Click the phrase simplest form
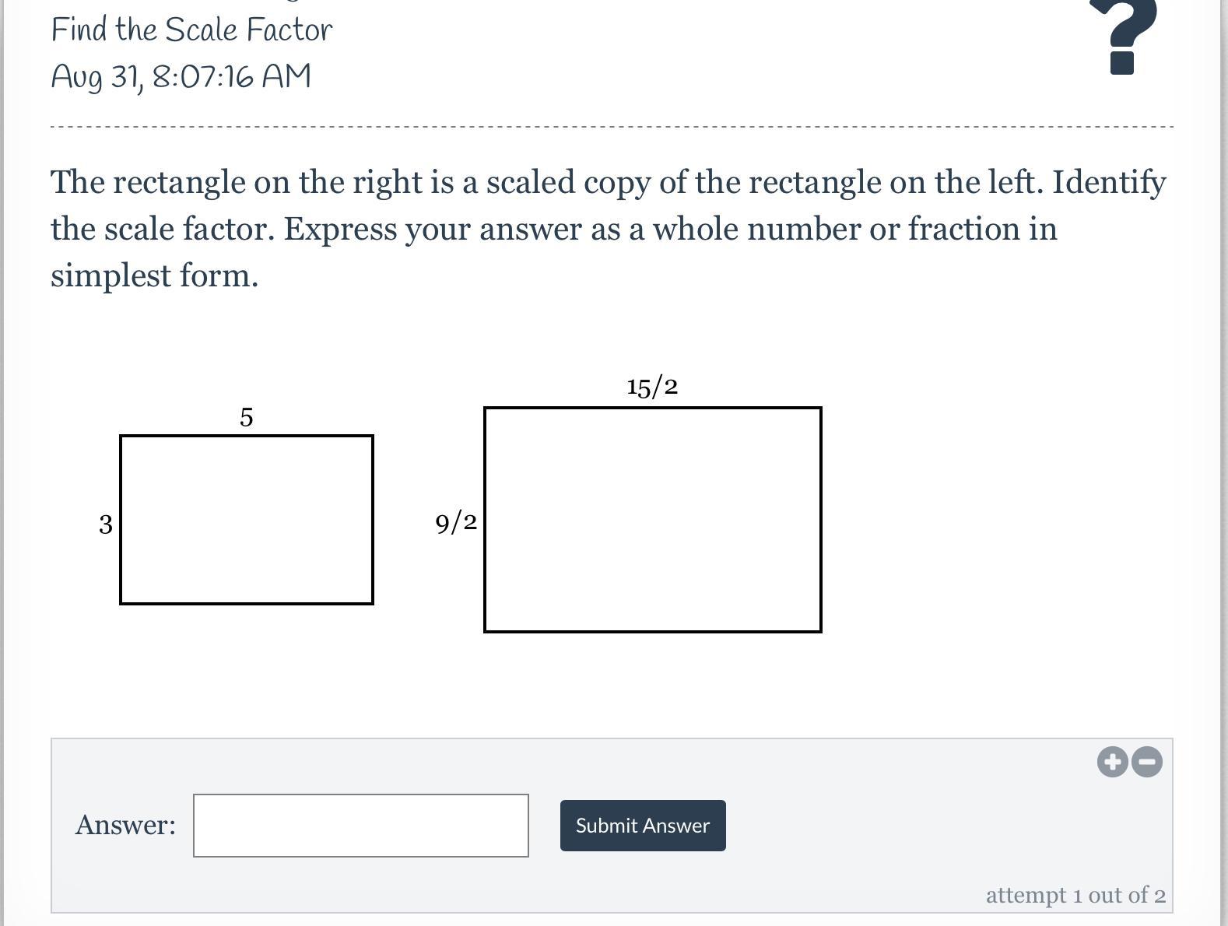This screenshot has height=926, width=1228. pos(154,276)
